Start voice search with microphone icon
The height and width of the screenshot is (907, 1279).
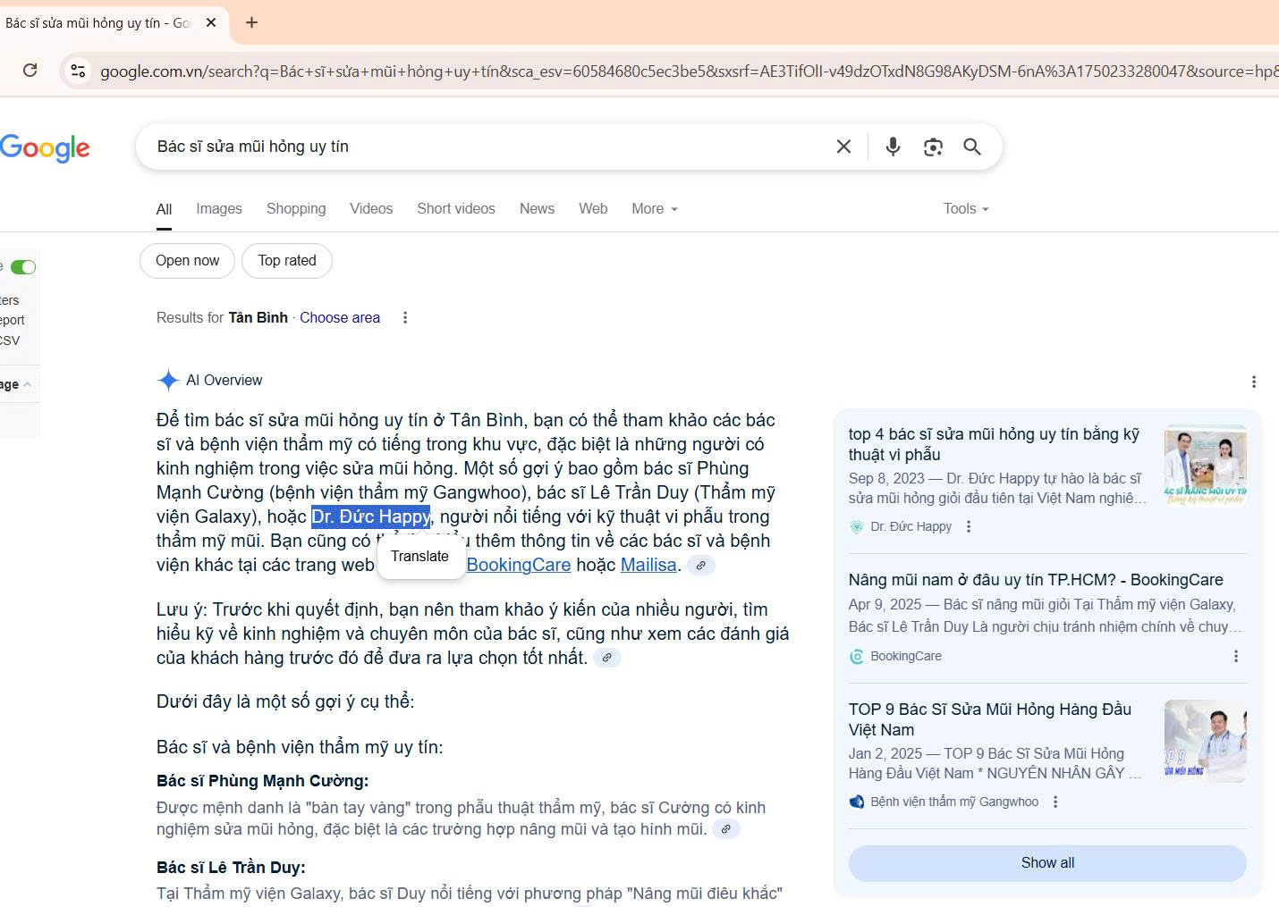point(893,147)
